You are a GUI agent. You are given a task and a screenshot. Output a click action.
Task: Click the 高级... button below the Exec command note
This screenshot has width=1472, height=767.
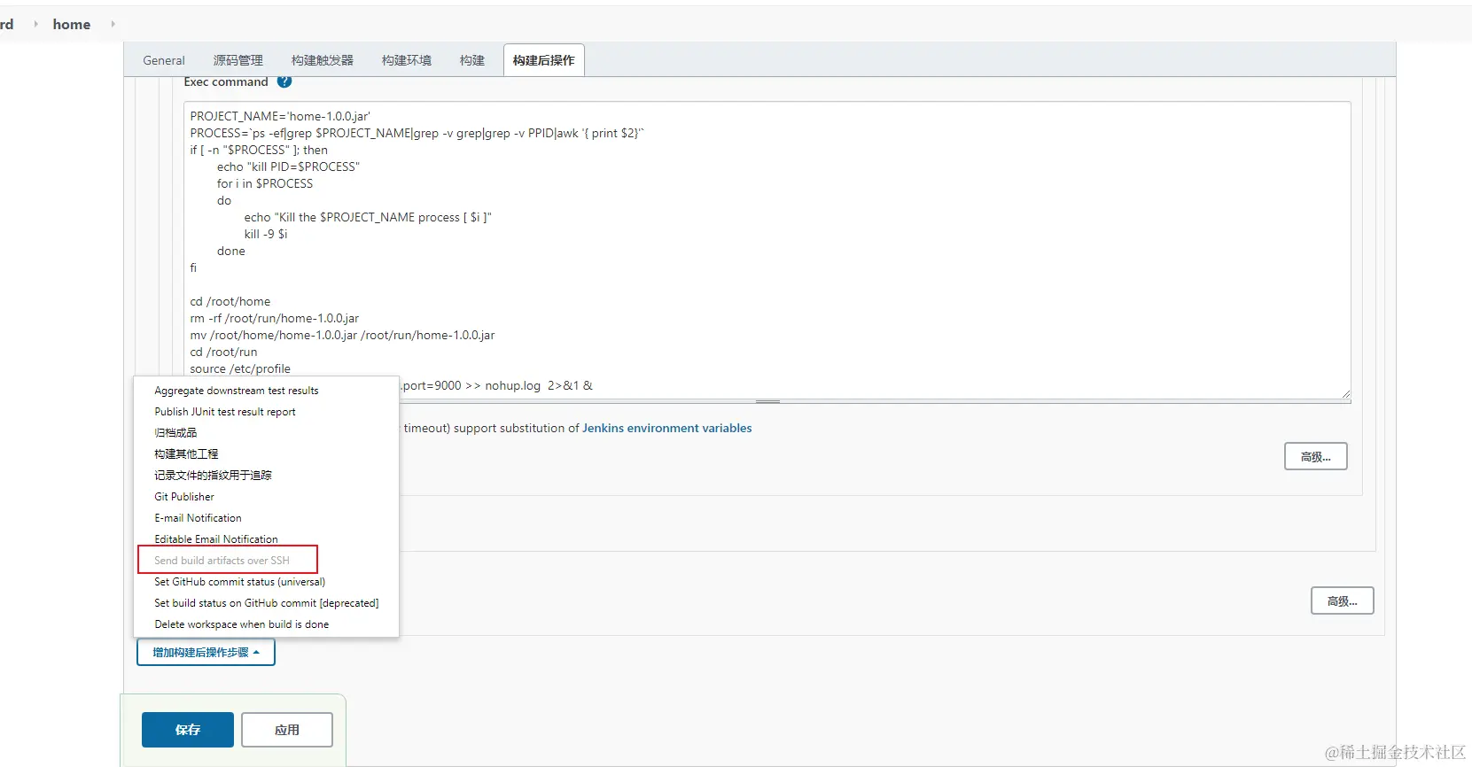click(x=1316, y=456)
